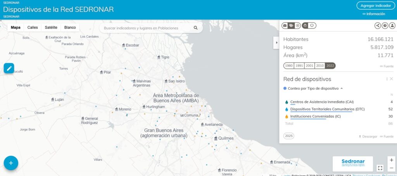Switch to Calles map view

pyautogui.click(x=33, y=27)
